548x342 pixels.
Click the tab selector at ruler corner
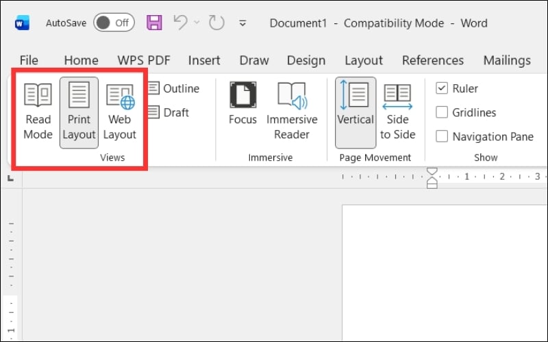pyautogui.click(x=10, y=178)
